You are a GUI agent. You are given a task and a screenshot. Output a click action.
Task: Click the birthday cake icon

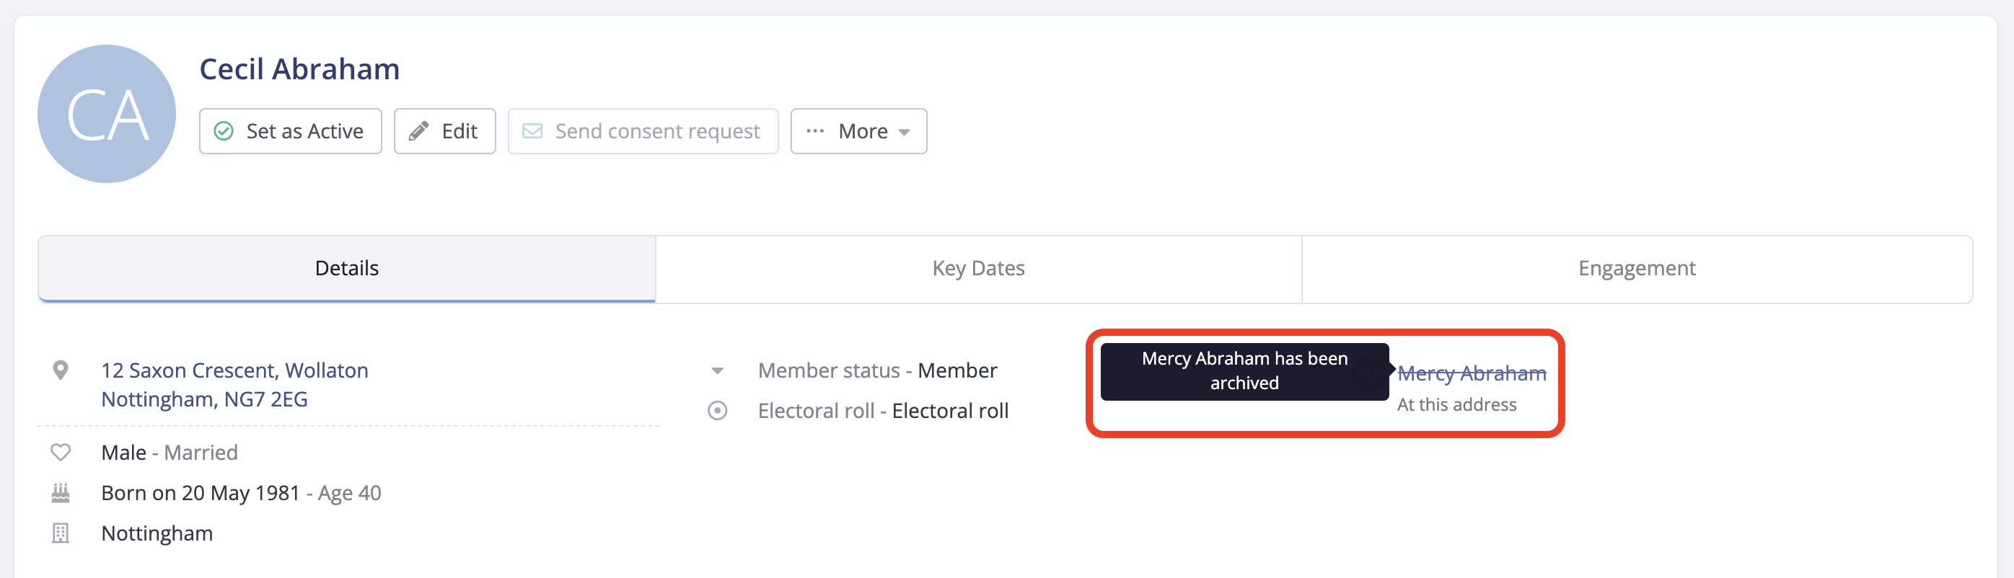[60, 493]
